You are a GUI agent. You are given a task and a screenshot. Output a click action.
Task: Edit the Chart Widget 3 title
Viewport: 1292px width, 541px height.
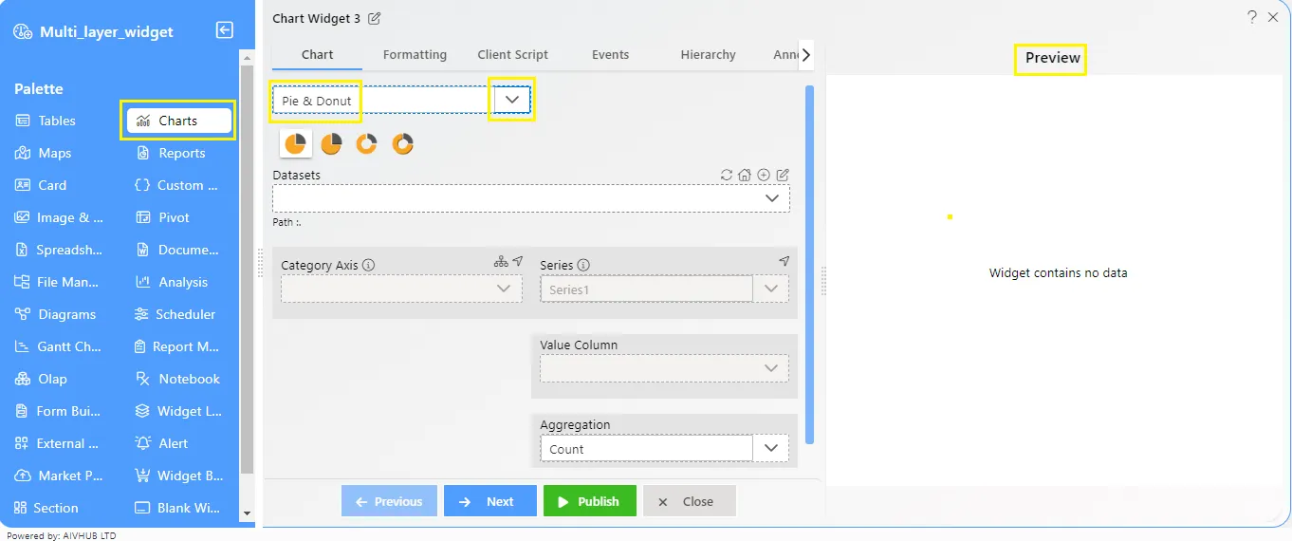(375, 18)
